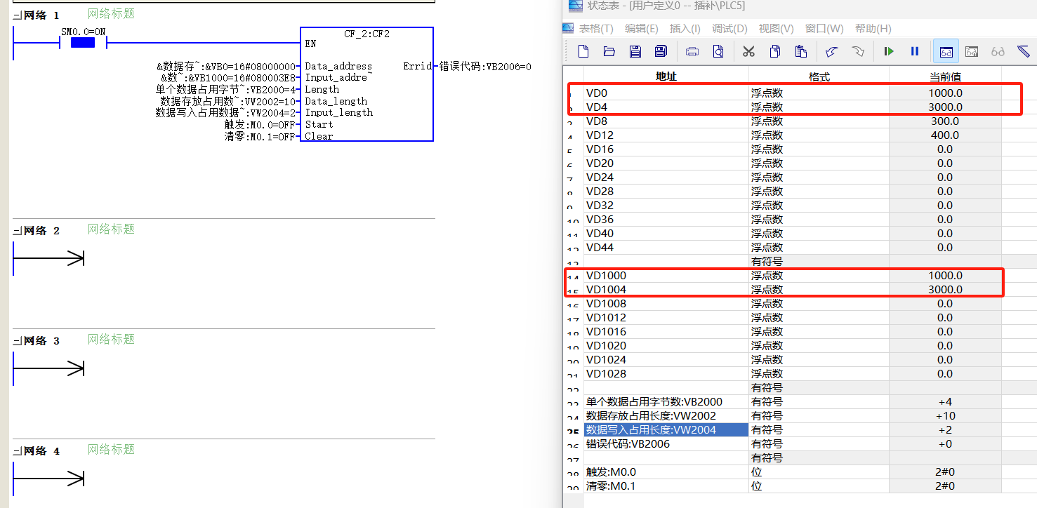The height and width of the screenshot is (508, 1037).
Task: Open the 窗口(W) menu
Action: [x=824, y=29]
